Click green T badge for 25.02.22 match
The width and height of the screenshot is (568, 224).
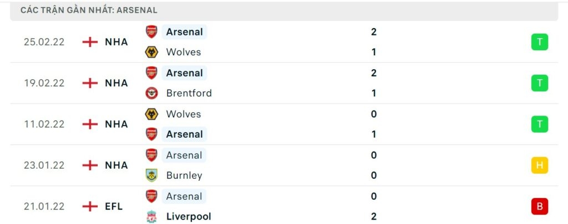pos(539,42)
